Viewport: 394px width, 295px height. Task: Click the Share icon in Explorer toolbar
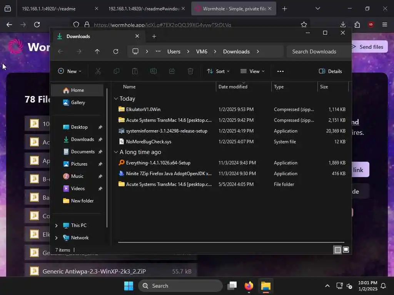[172, 71]
